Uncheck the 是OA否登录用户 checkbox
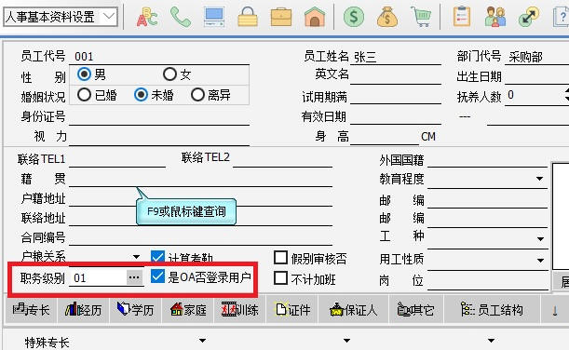Viewport: 569px width, 350px height. 157,276
